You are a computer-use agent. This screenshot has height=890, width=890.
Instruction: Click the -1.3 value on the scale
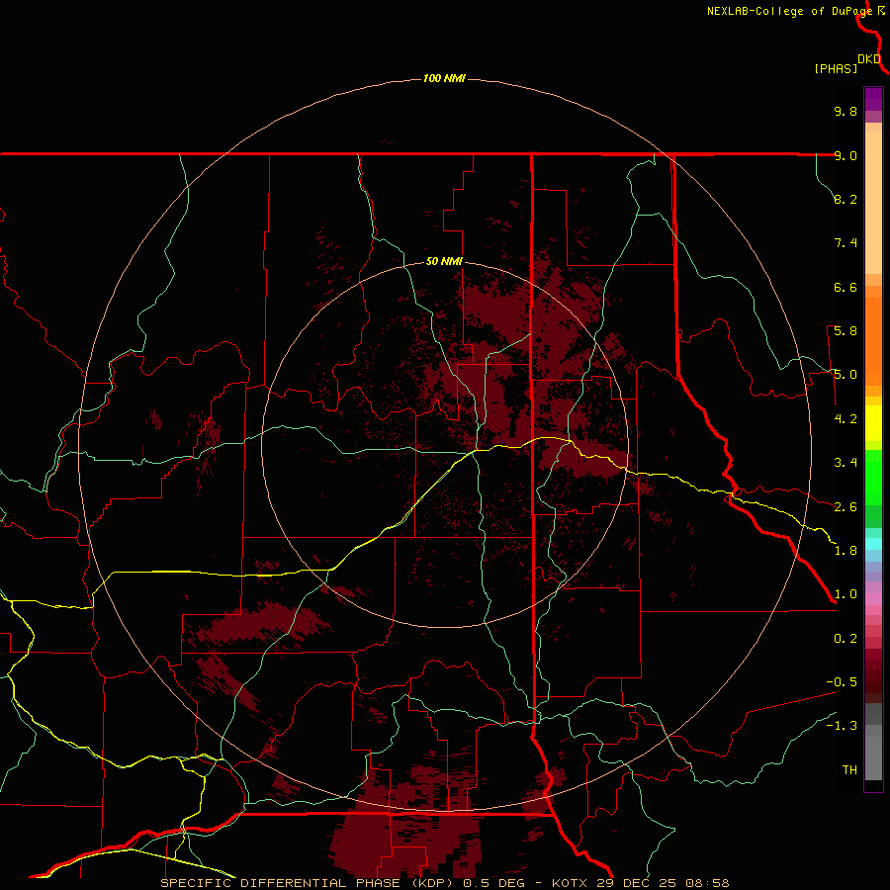[x=842, y=726]
